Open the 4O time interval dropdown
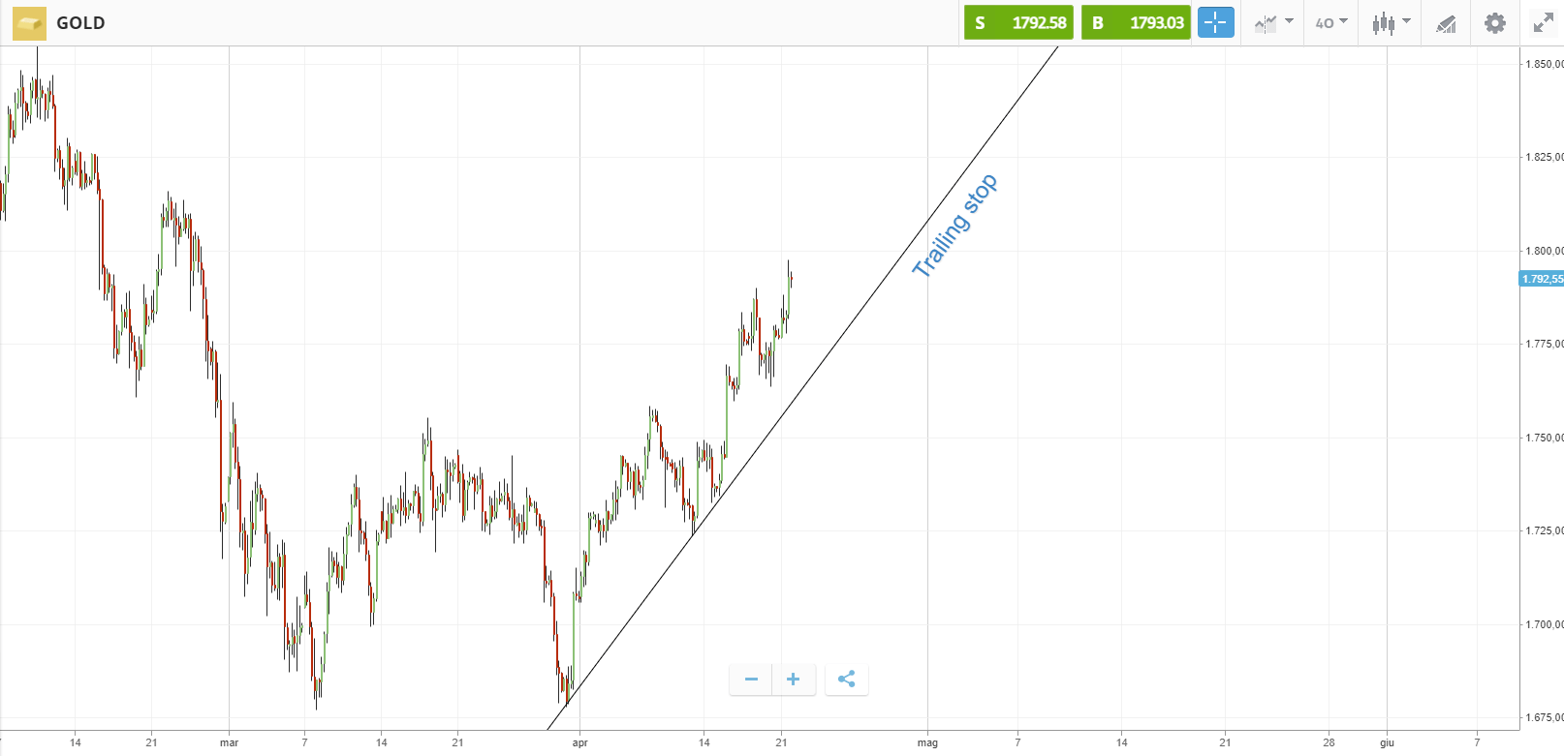The height and width of the screenshot is (756, 1564). 1331,22
